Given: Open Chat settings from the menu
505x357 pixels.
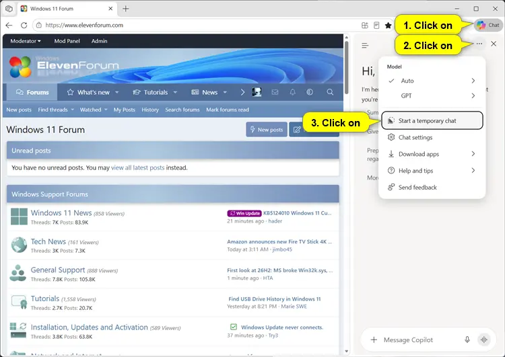Looking at the screenshot, I should point(432,137).
